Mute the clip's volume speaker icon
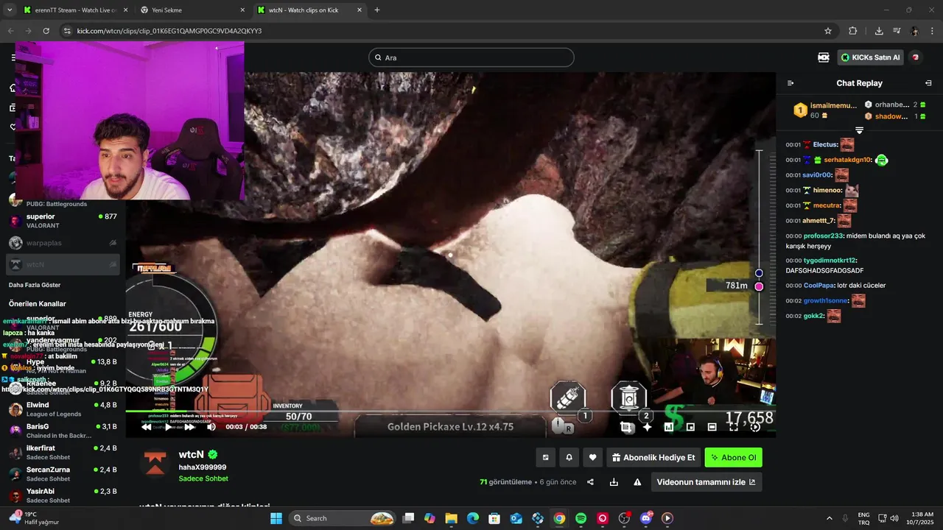Screen dimensions: 943x530 coord(211,427)
